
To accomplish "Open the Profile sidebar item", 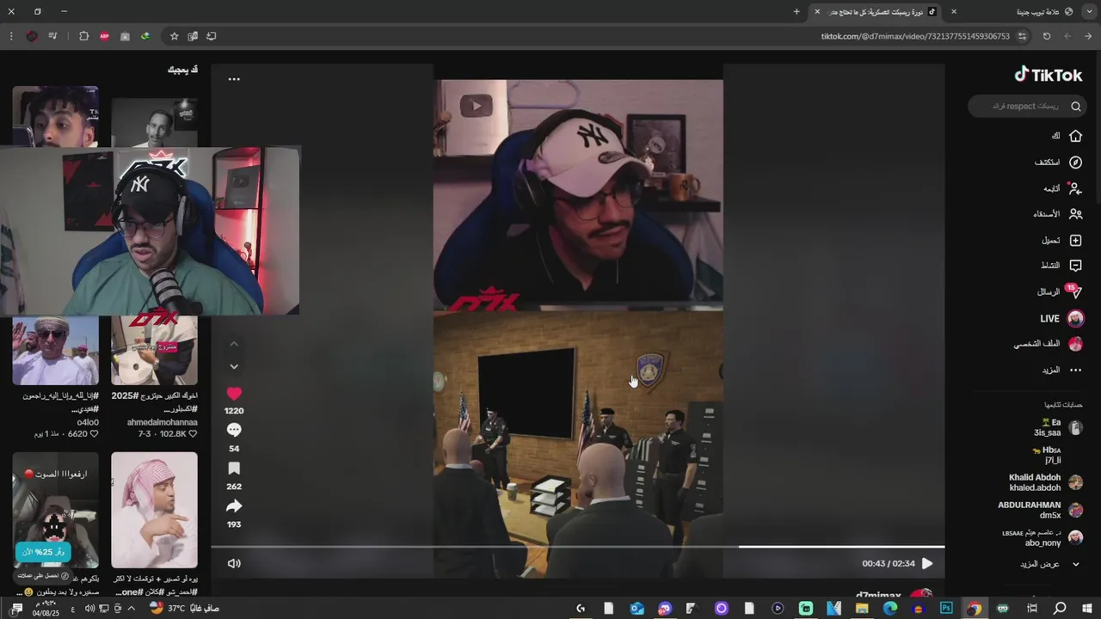I will click(x=1049, y=344).
